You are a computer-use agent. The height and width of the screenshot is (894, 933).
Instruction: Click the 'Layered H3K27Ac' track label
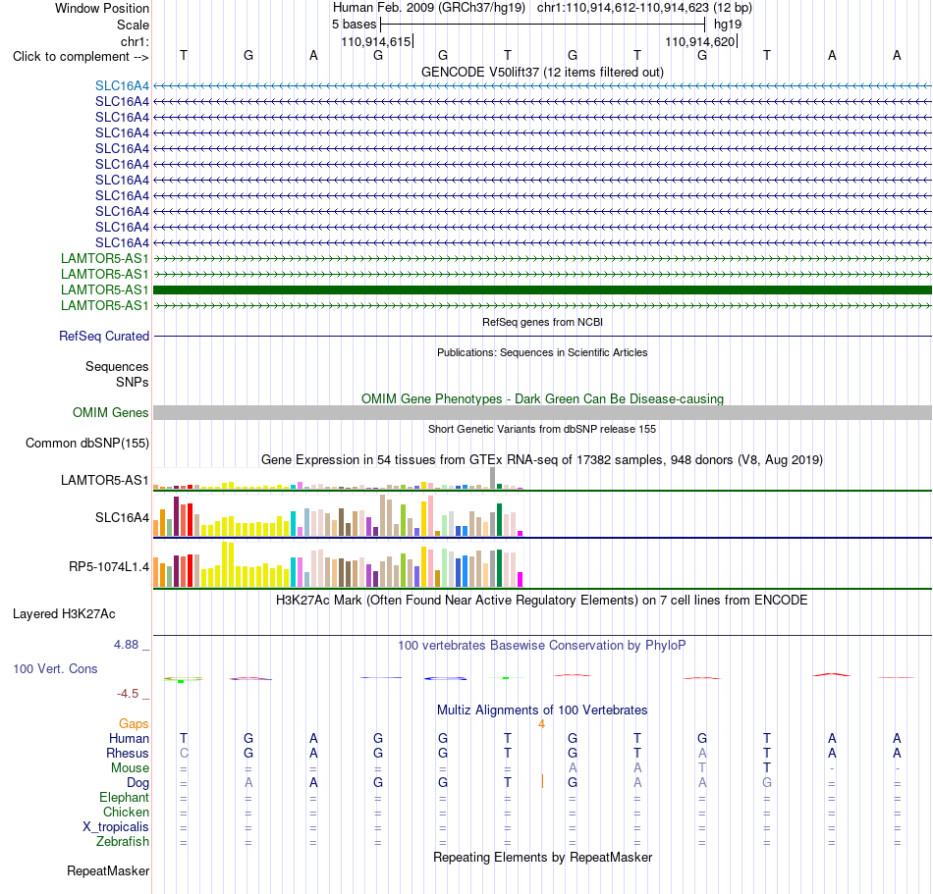64,614
